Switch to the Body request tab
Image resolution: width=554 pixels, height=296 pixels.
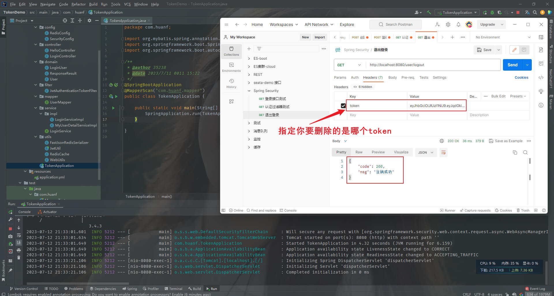point(392,78)
